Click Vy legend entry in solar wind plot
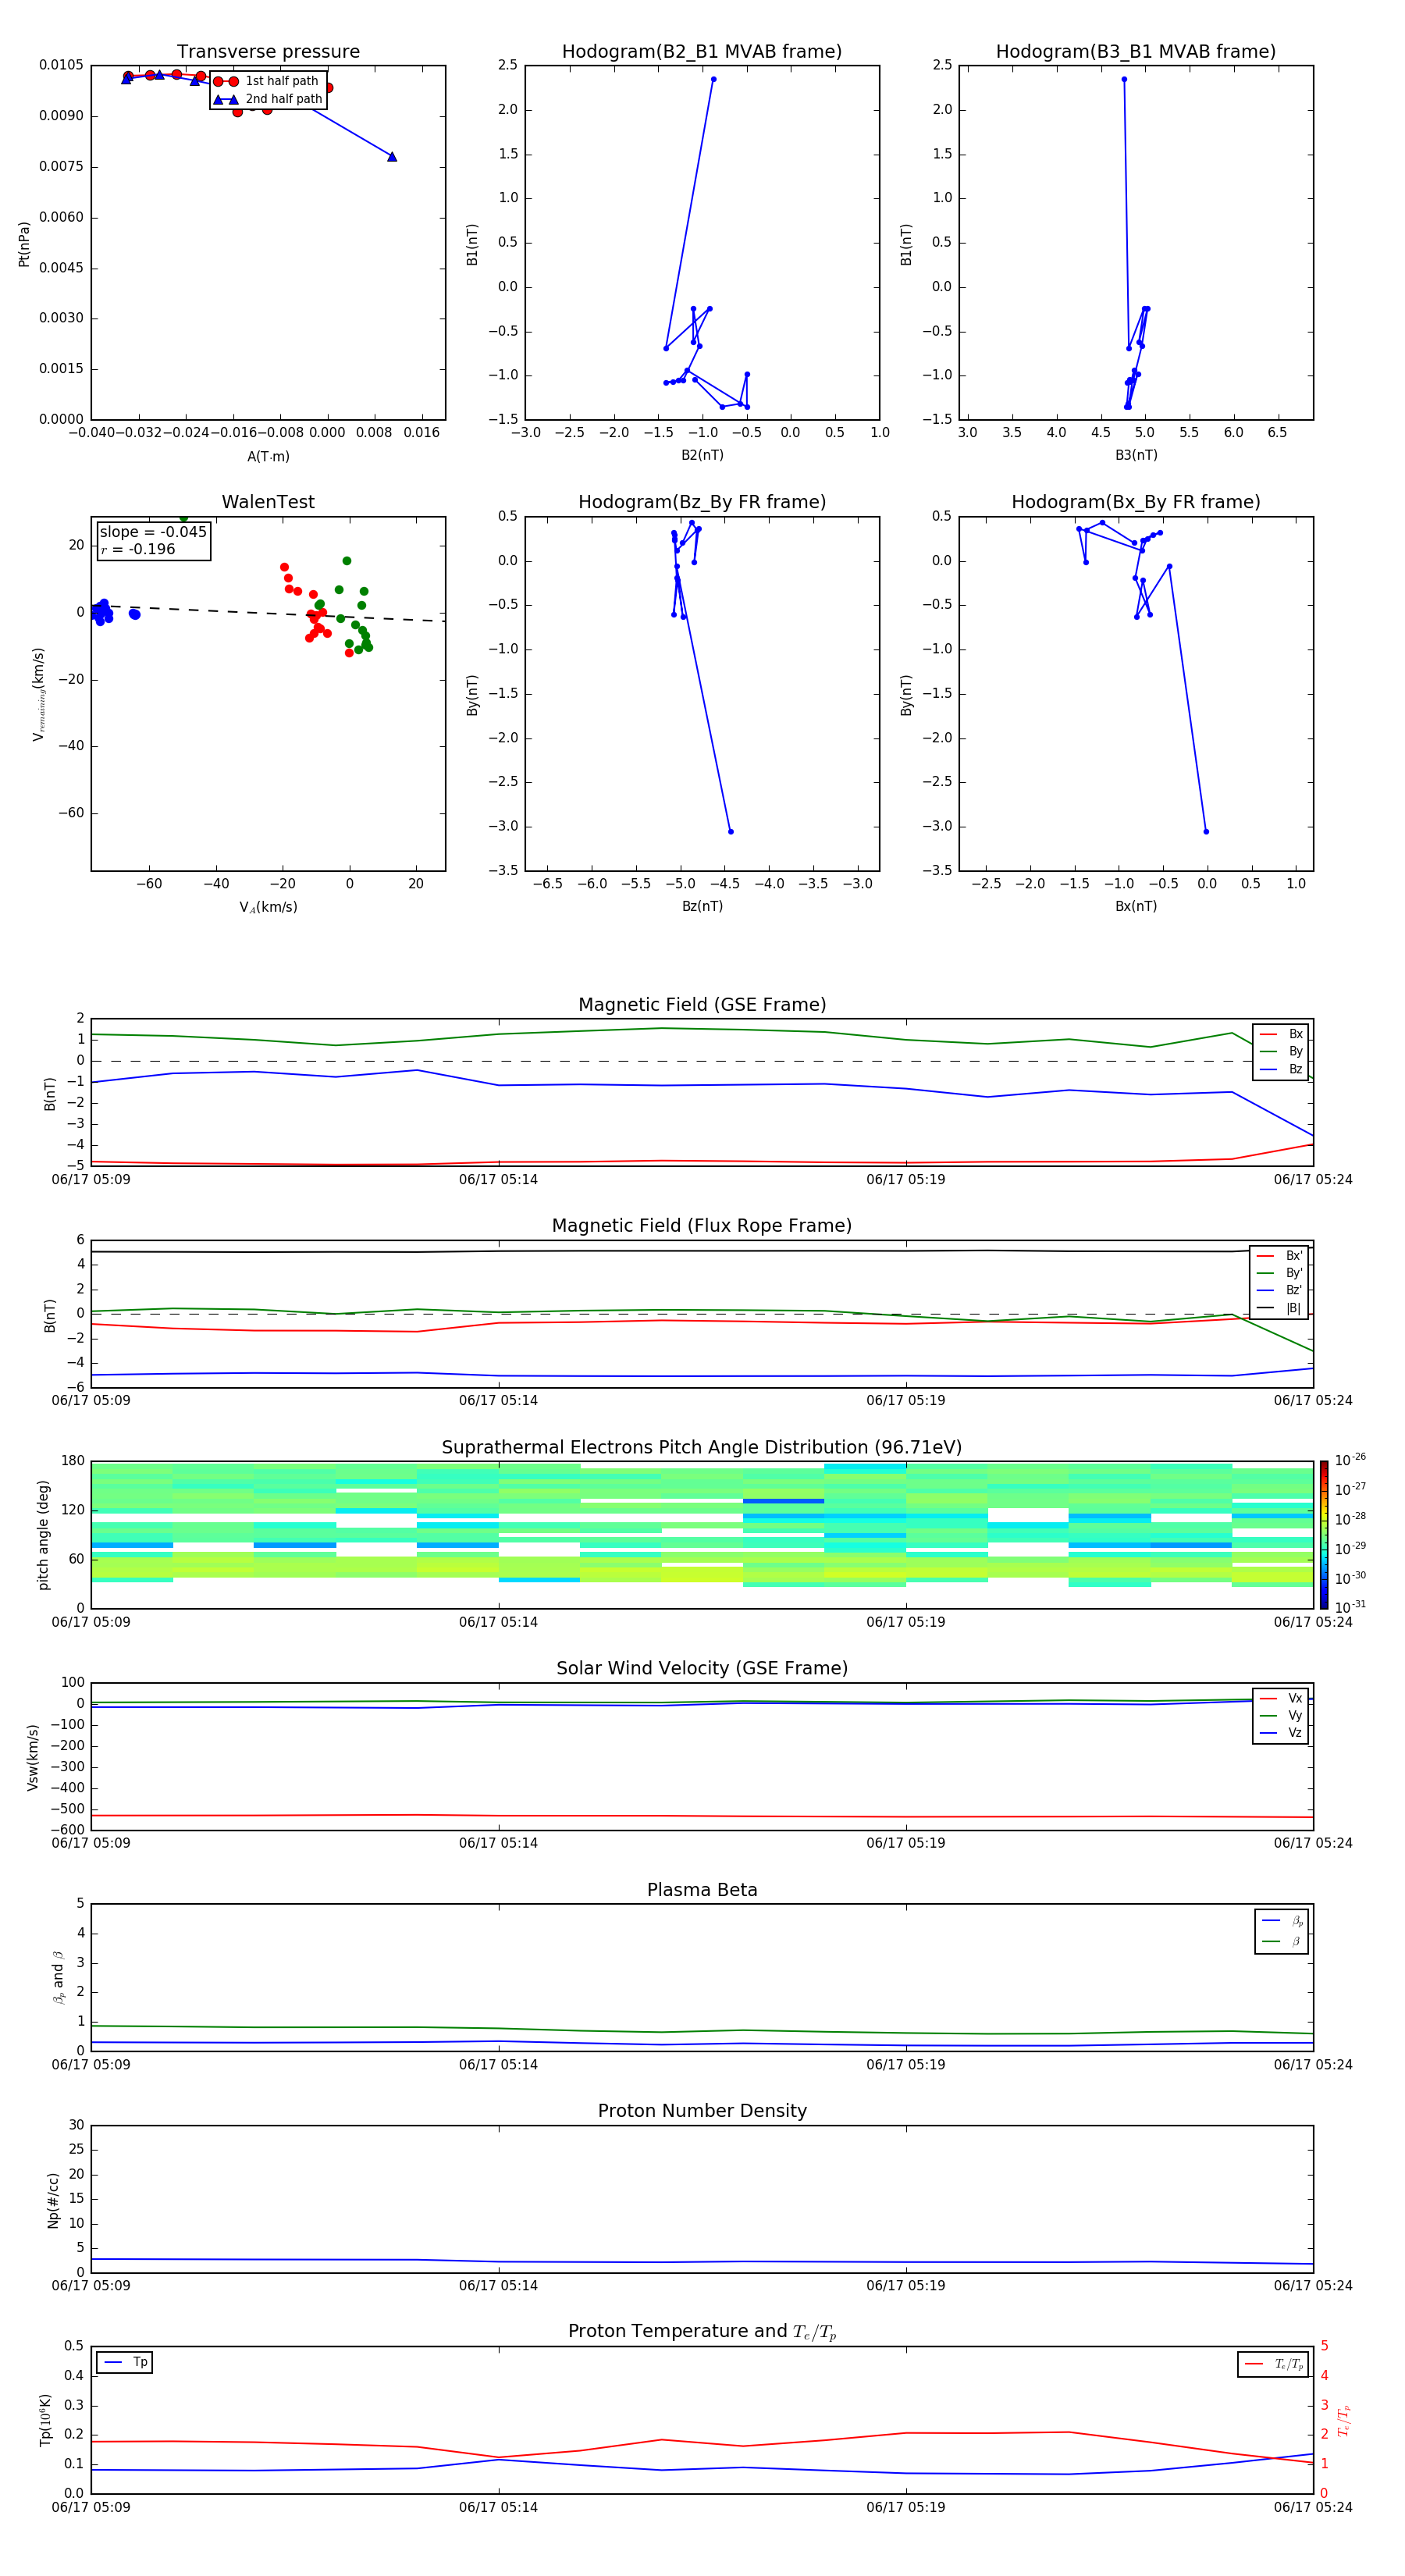The height and width of the screenshot is (2576, 1405). coord(1281,1715)
